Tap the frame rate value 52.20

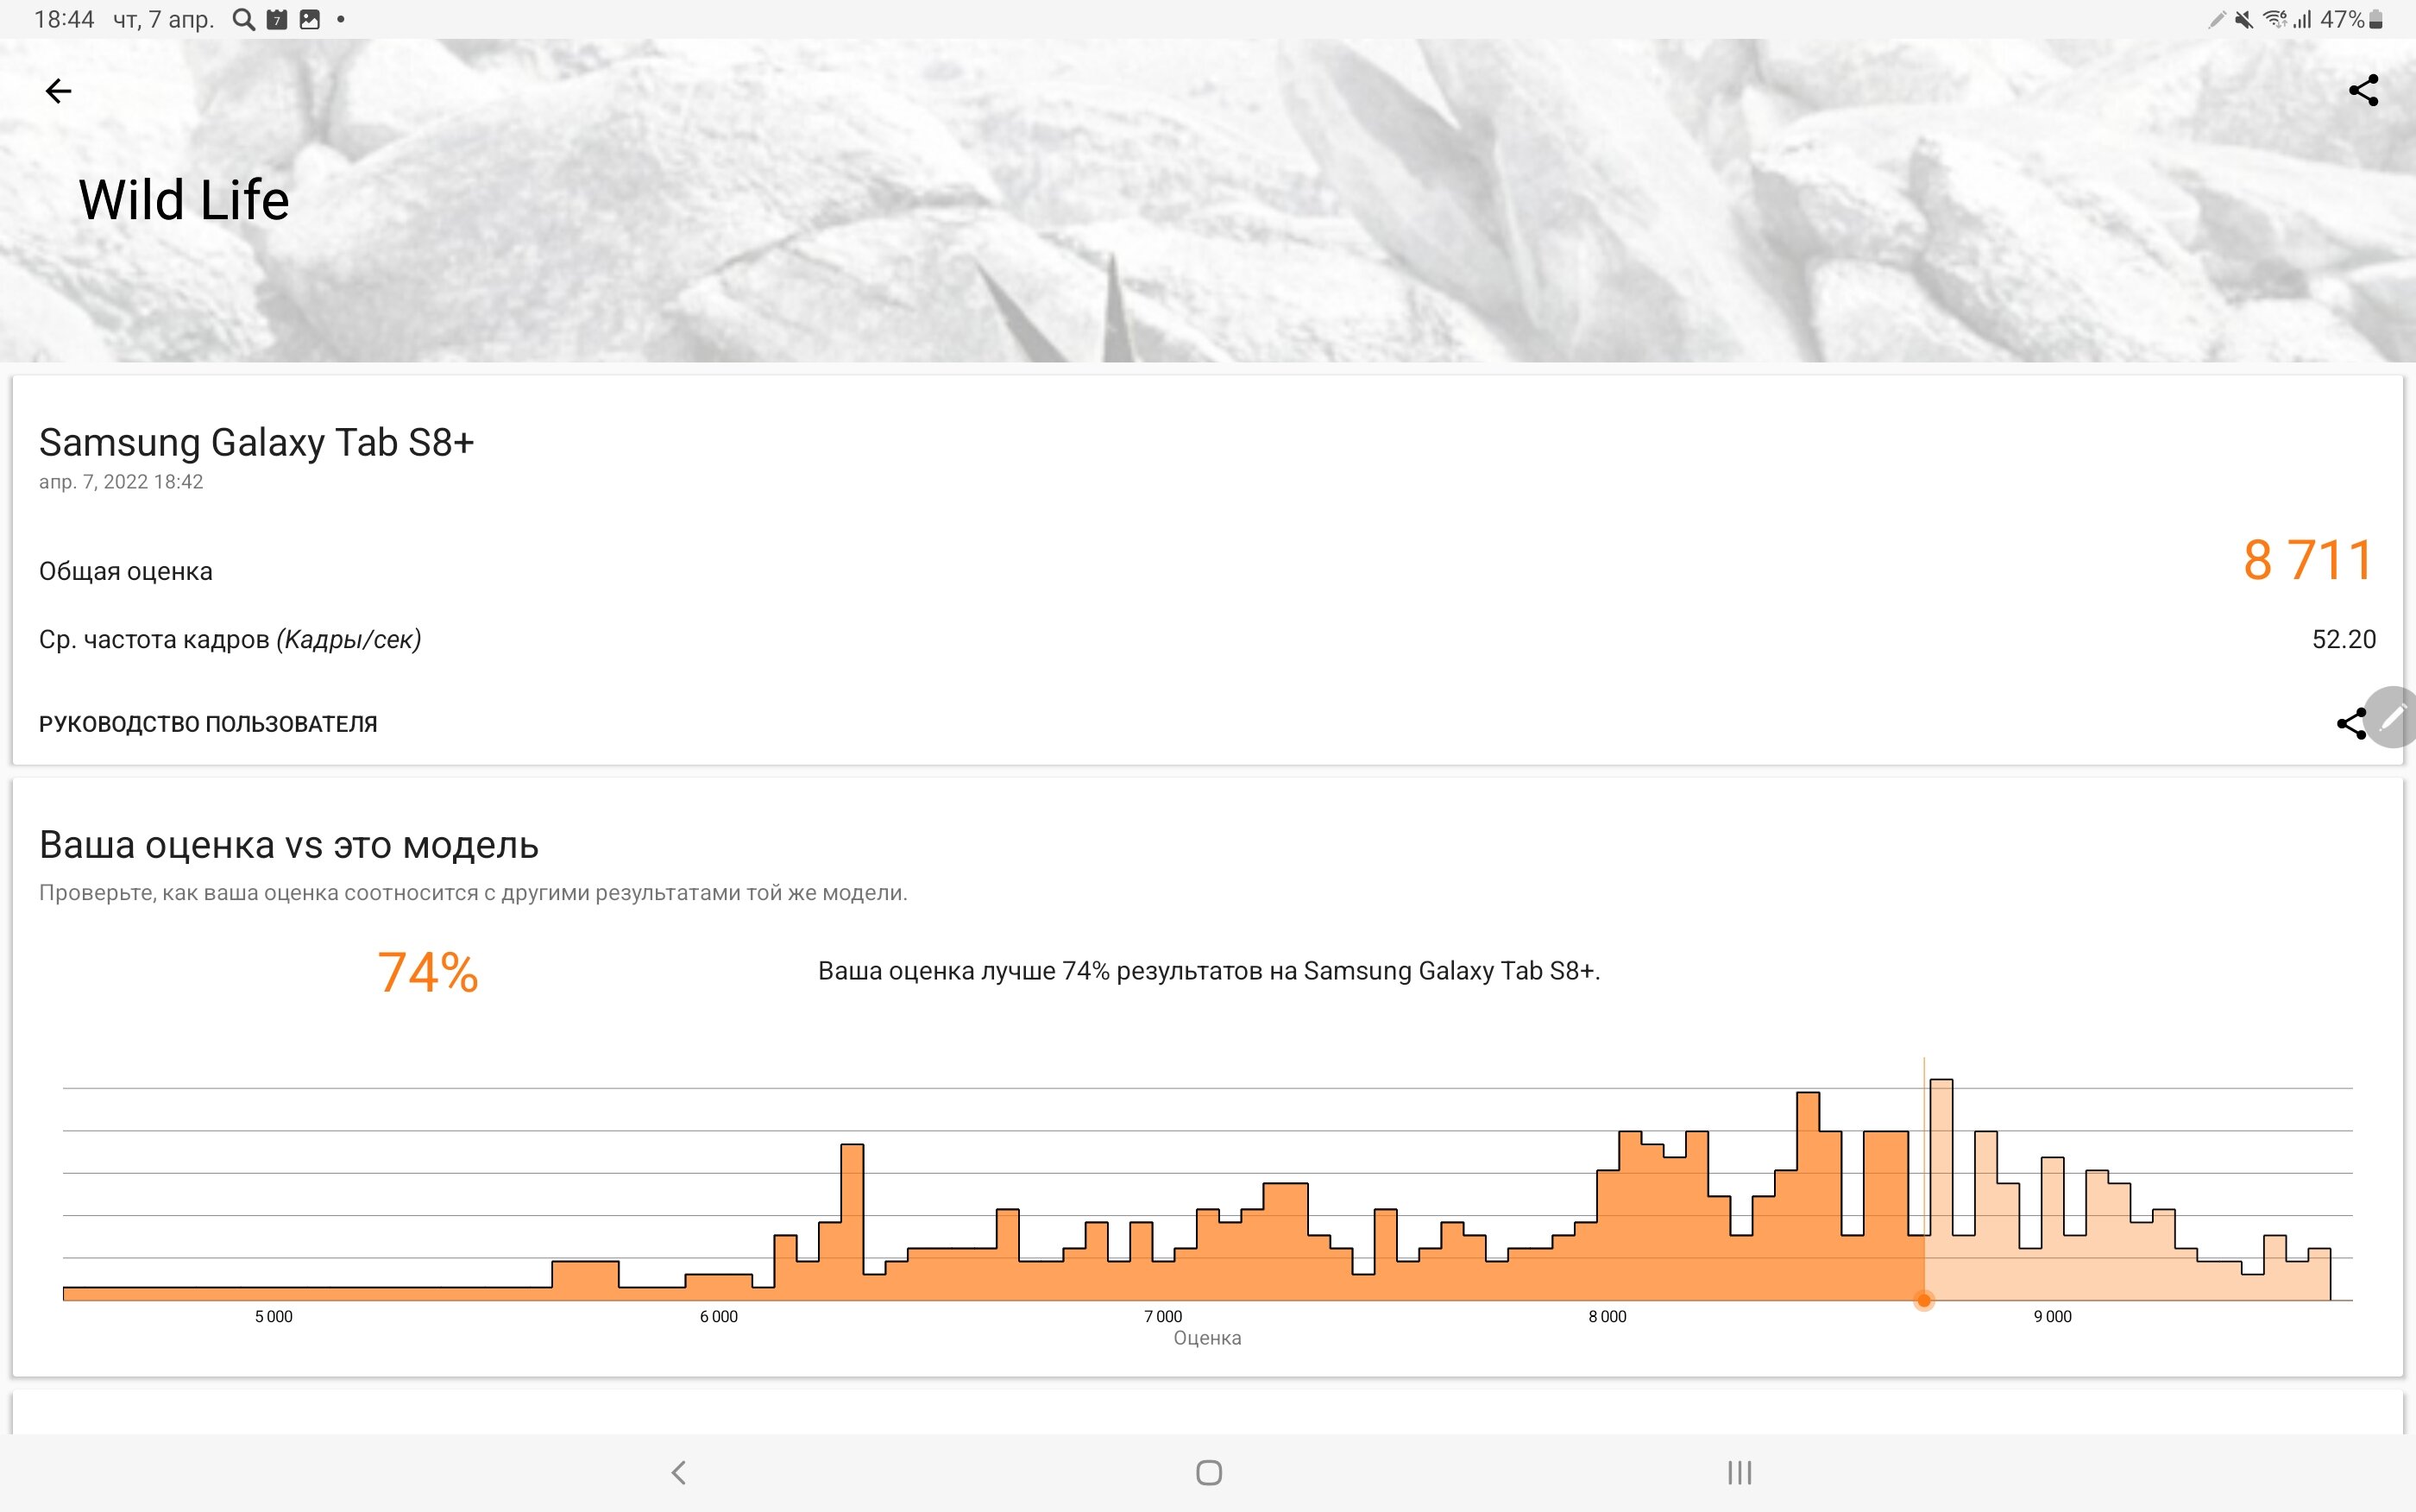click(2344, 639)
